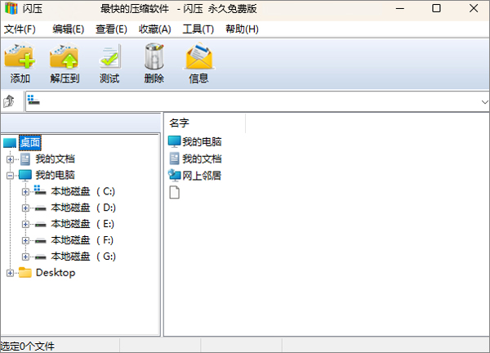Select 我的文档 text in the file list
490x353 pixels.
[x=202, y=159]
